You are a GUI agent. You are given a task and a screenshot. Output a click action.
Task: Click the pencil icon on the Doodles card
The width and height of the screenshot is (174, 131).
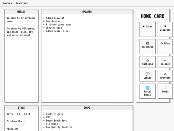[x=165, y=60]
